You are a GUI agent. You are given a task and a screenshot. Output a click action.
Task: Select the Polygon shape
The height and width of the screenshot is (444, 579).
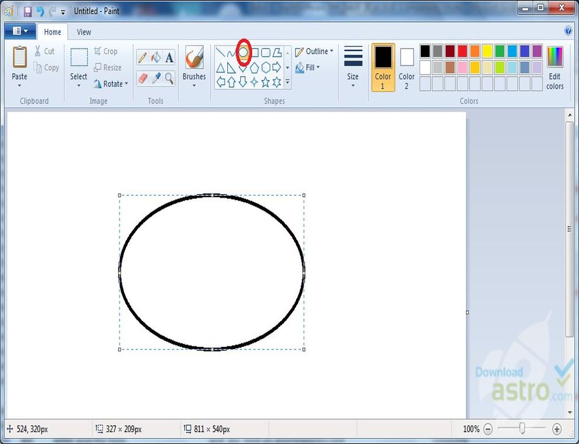(x=277, y=52)
